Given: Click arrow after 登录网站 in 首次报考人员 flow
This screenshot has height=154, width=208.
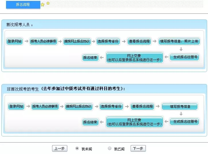Looking at the screenshot, I should pyautogui.click(x=26, y=41).
